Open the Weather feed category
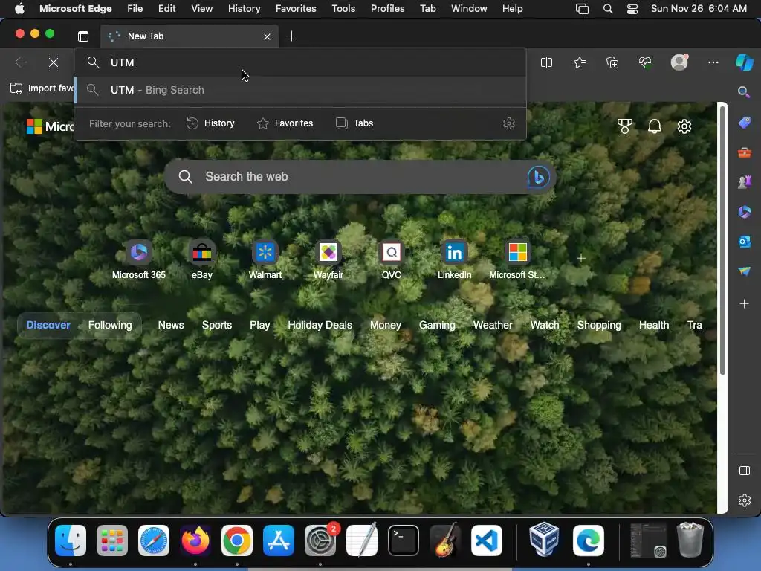This screenshot has width=761, height=571. (493, 326)
